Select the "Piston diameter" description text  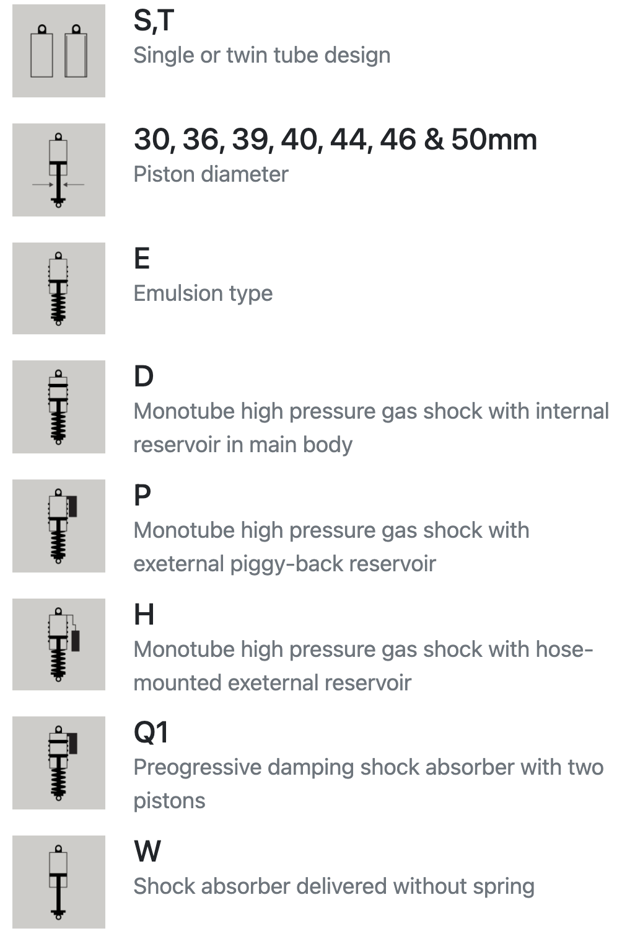[211, 174]
